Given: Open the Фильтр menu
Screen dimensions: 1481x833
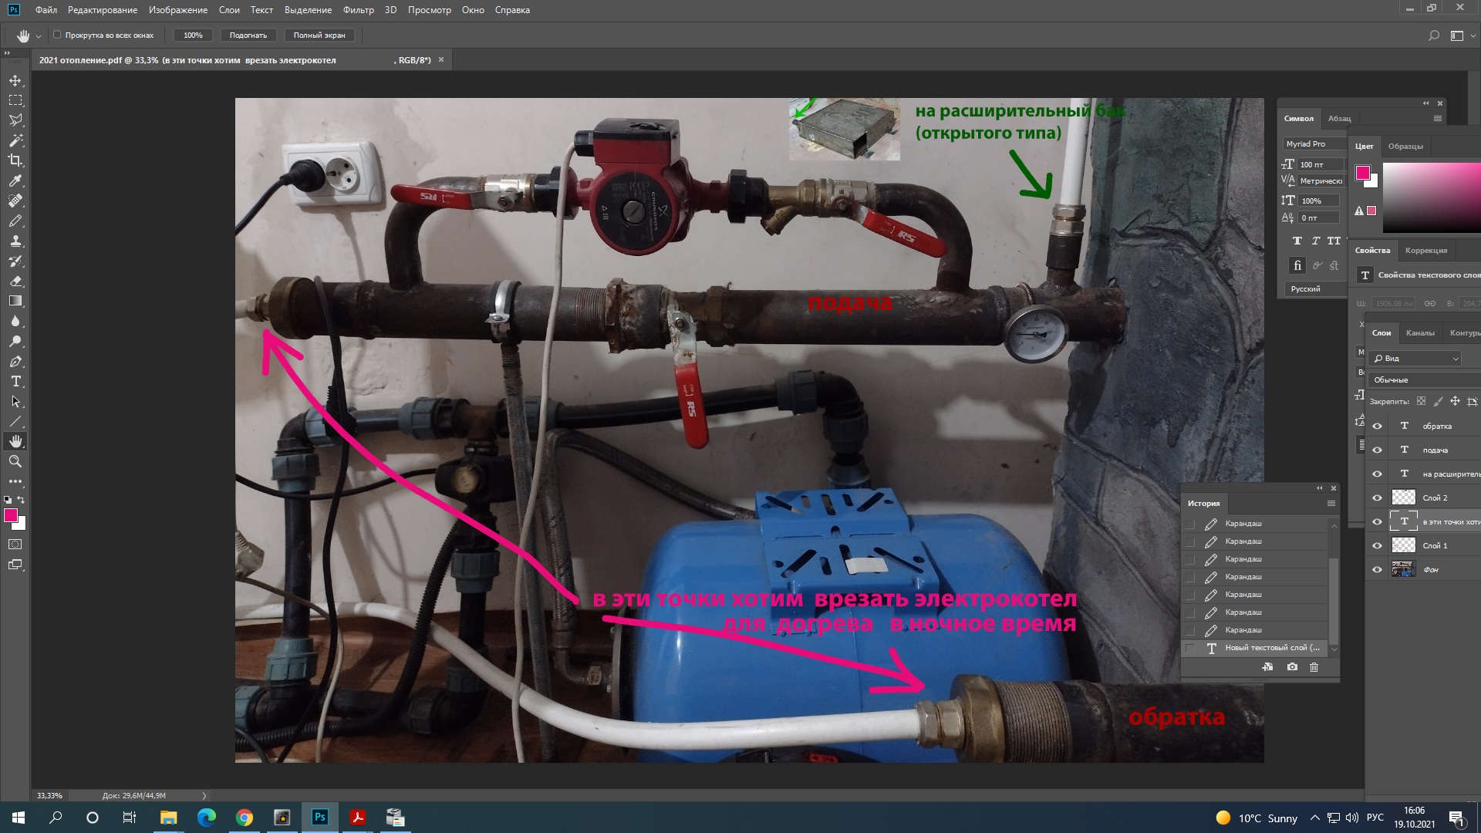Looking at the screenshot, I should click(358, 10).
